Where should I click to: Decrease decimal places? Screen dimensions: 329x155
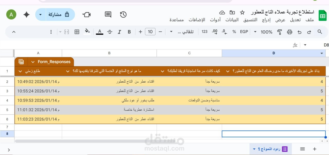pos(224,32)
